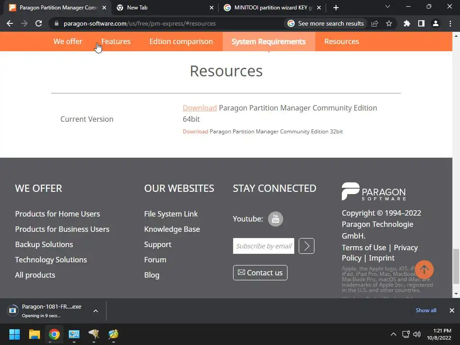
Task: Open Resources in the orange nav bar
Action: pos(341,41)
